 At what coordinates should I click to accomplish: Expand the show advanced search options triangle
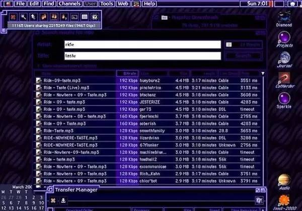[39, 66]
